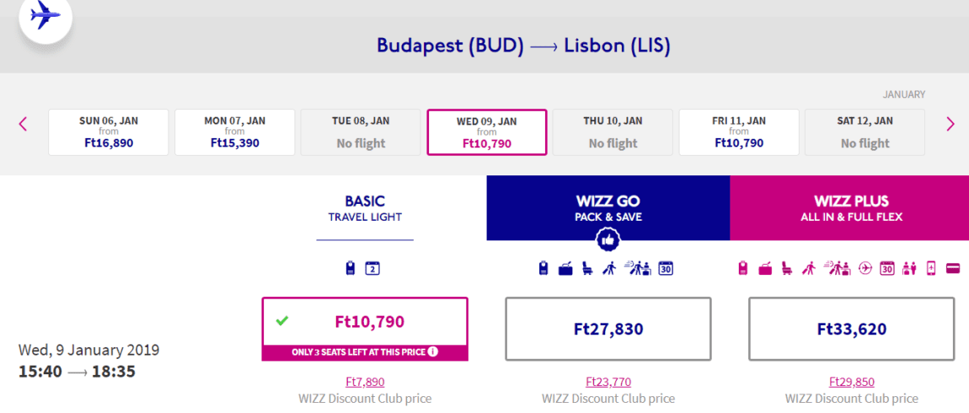969x413 pixels.
Task: Click the WIZZ GO thumbs-up recommended badge
Action: (x=608, y=240)
